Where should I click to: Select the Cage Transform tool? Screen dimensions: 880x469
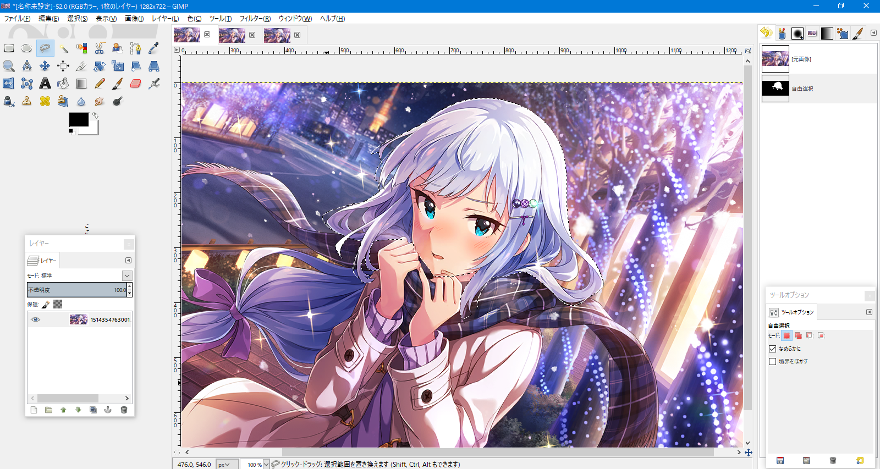coord(27,84)
